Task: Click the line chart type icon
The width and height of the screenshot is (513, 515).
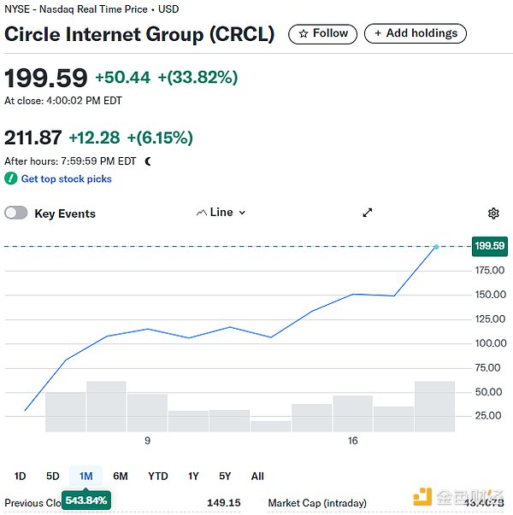Action: pos(202,213)
